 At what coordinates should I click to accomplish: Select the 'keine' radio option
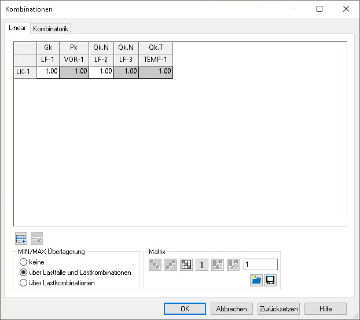[24, 262]
